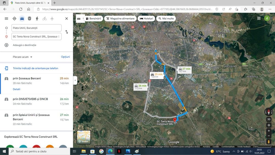Viewport: 275px width, 155px height.
Task: Filter map by Magazine alimentare
Action: [x=120, y=18]
